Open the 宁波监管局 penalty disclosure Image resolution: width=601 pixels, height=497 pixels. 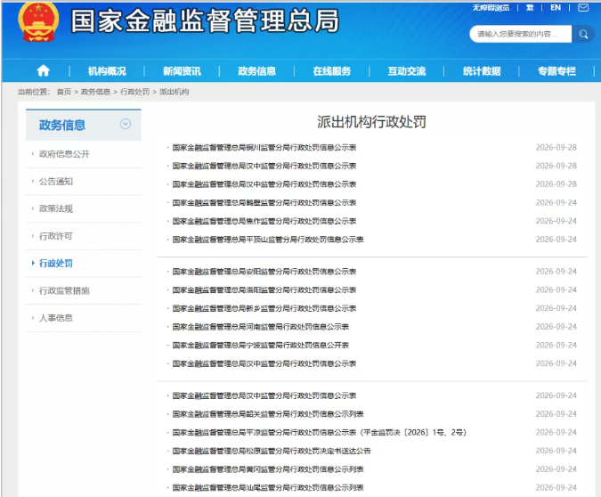point(261,346)
